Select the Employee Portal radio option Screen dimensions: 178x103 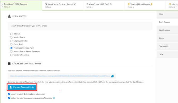click(11, 41)
